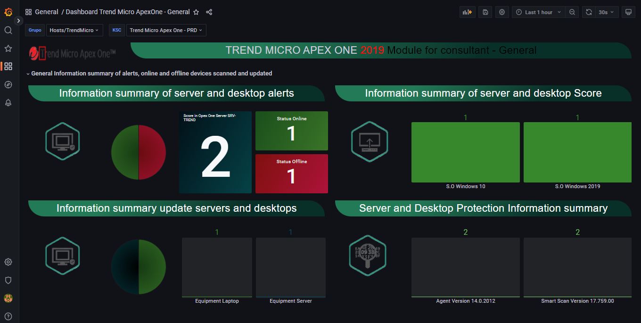Add a new panel with chart icon
641x323 pixels.
[x=468, y=12]
